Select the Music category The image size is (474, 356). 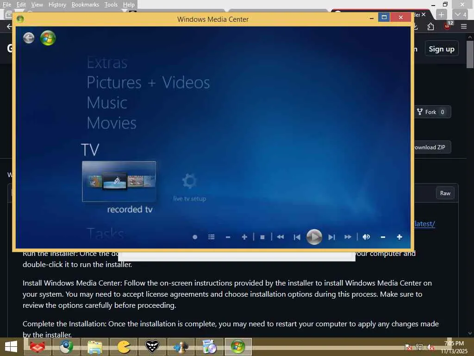pos(107,102)
